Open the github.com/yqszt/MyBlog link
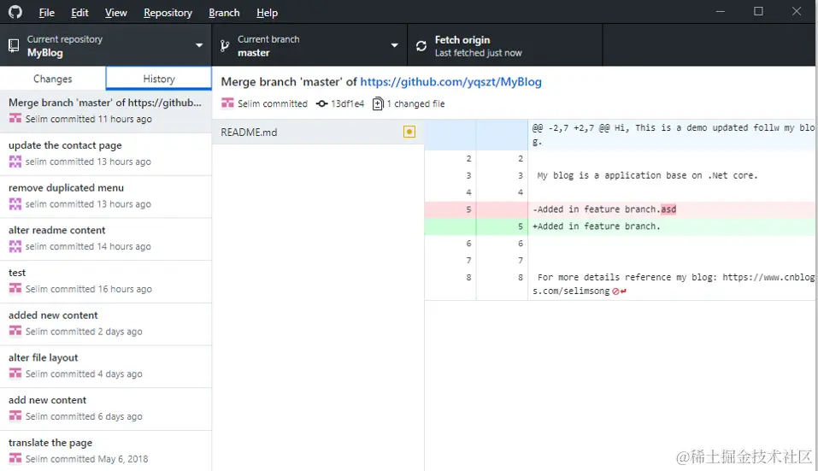The width and height of the screenshot is (818, 471). coord(450,82)
